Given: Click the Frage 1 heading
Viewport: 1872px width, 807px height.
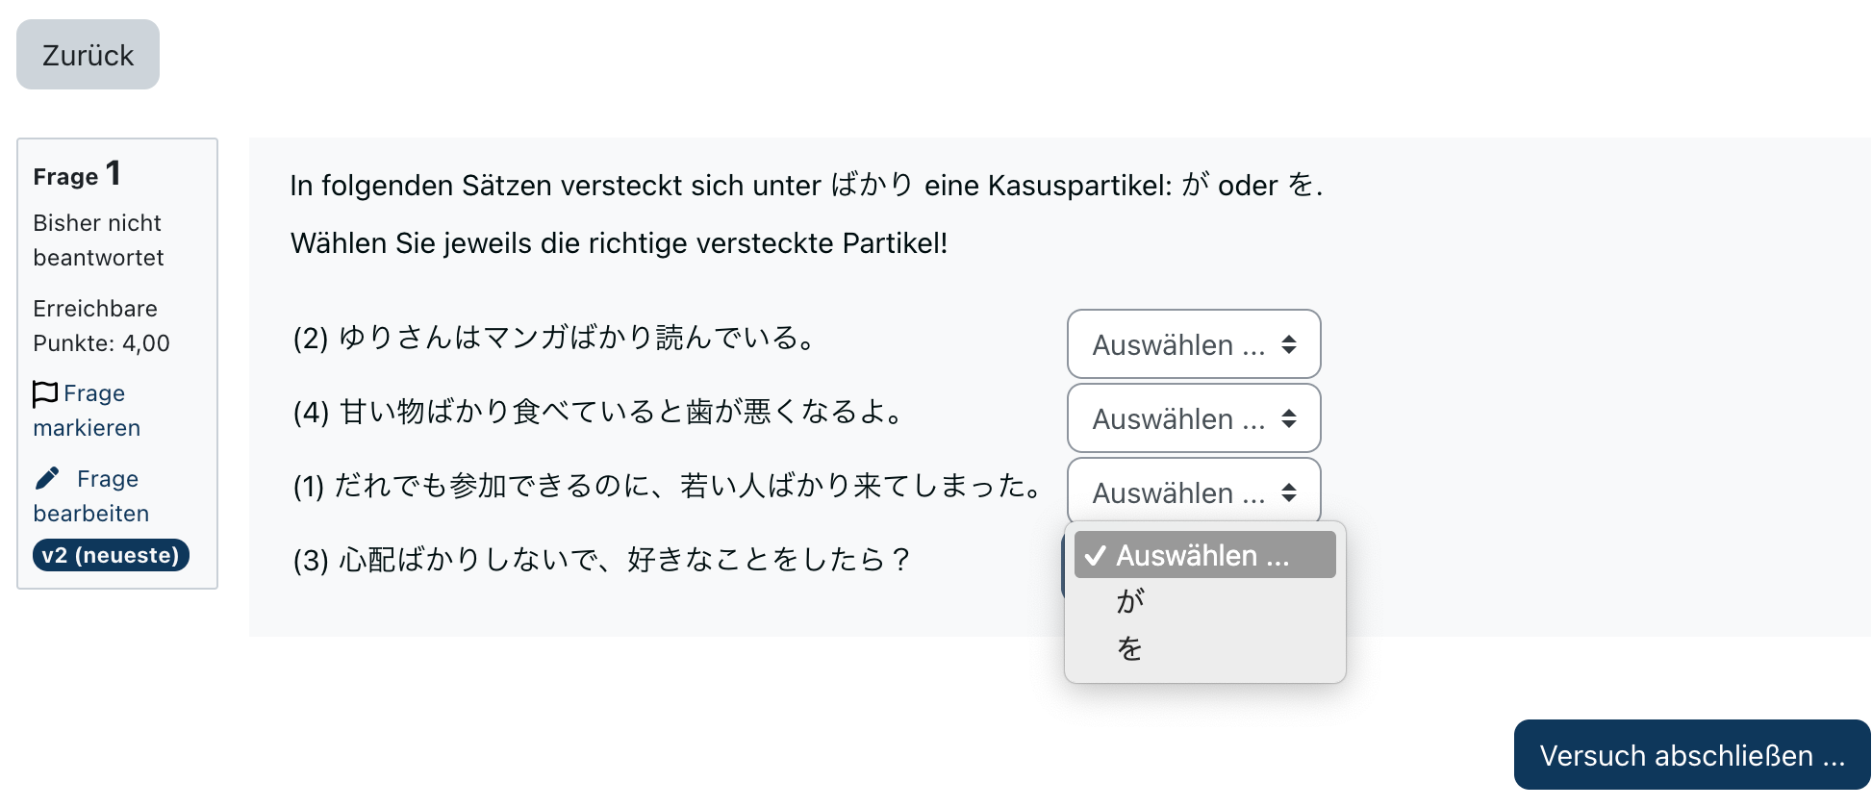Looking at the screenshot, I should point(77,174).
